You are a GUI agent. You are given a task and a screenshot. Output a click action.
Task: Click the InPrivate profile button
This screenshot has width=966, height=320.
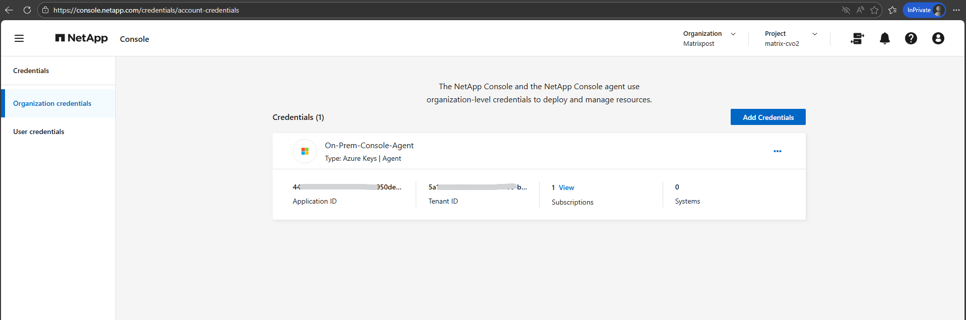[924, 10]
